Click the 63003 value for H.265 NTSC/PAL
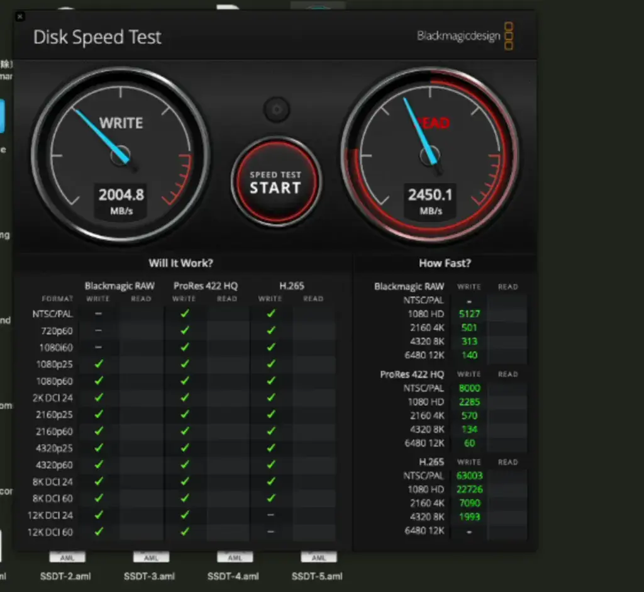The height and width of the screenshot is (592, 644). (469, 476)
